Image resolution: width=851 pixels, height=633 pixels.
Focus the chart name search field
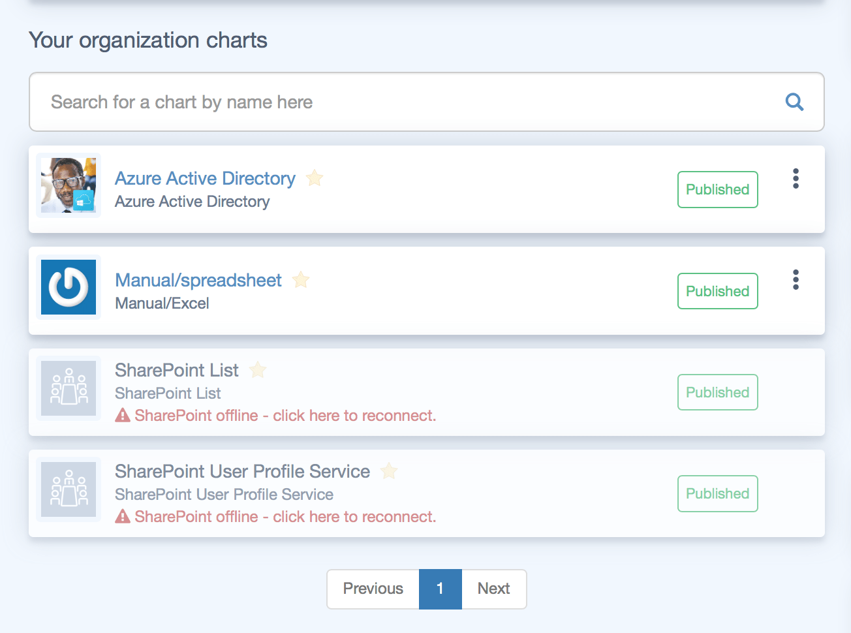tap(405, 102)
